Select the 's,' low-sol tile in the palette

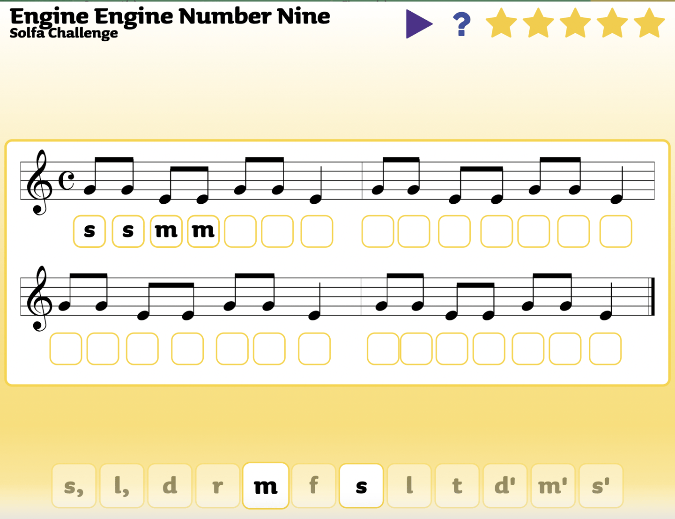click(x=73, y=486)
